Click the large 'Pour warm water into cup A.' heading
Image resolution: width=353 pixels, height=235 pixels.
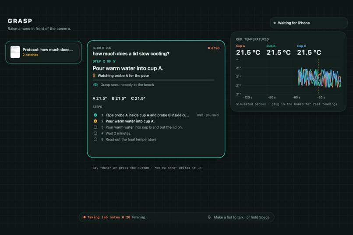[x=128, y=68]
